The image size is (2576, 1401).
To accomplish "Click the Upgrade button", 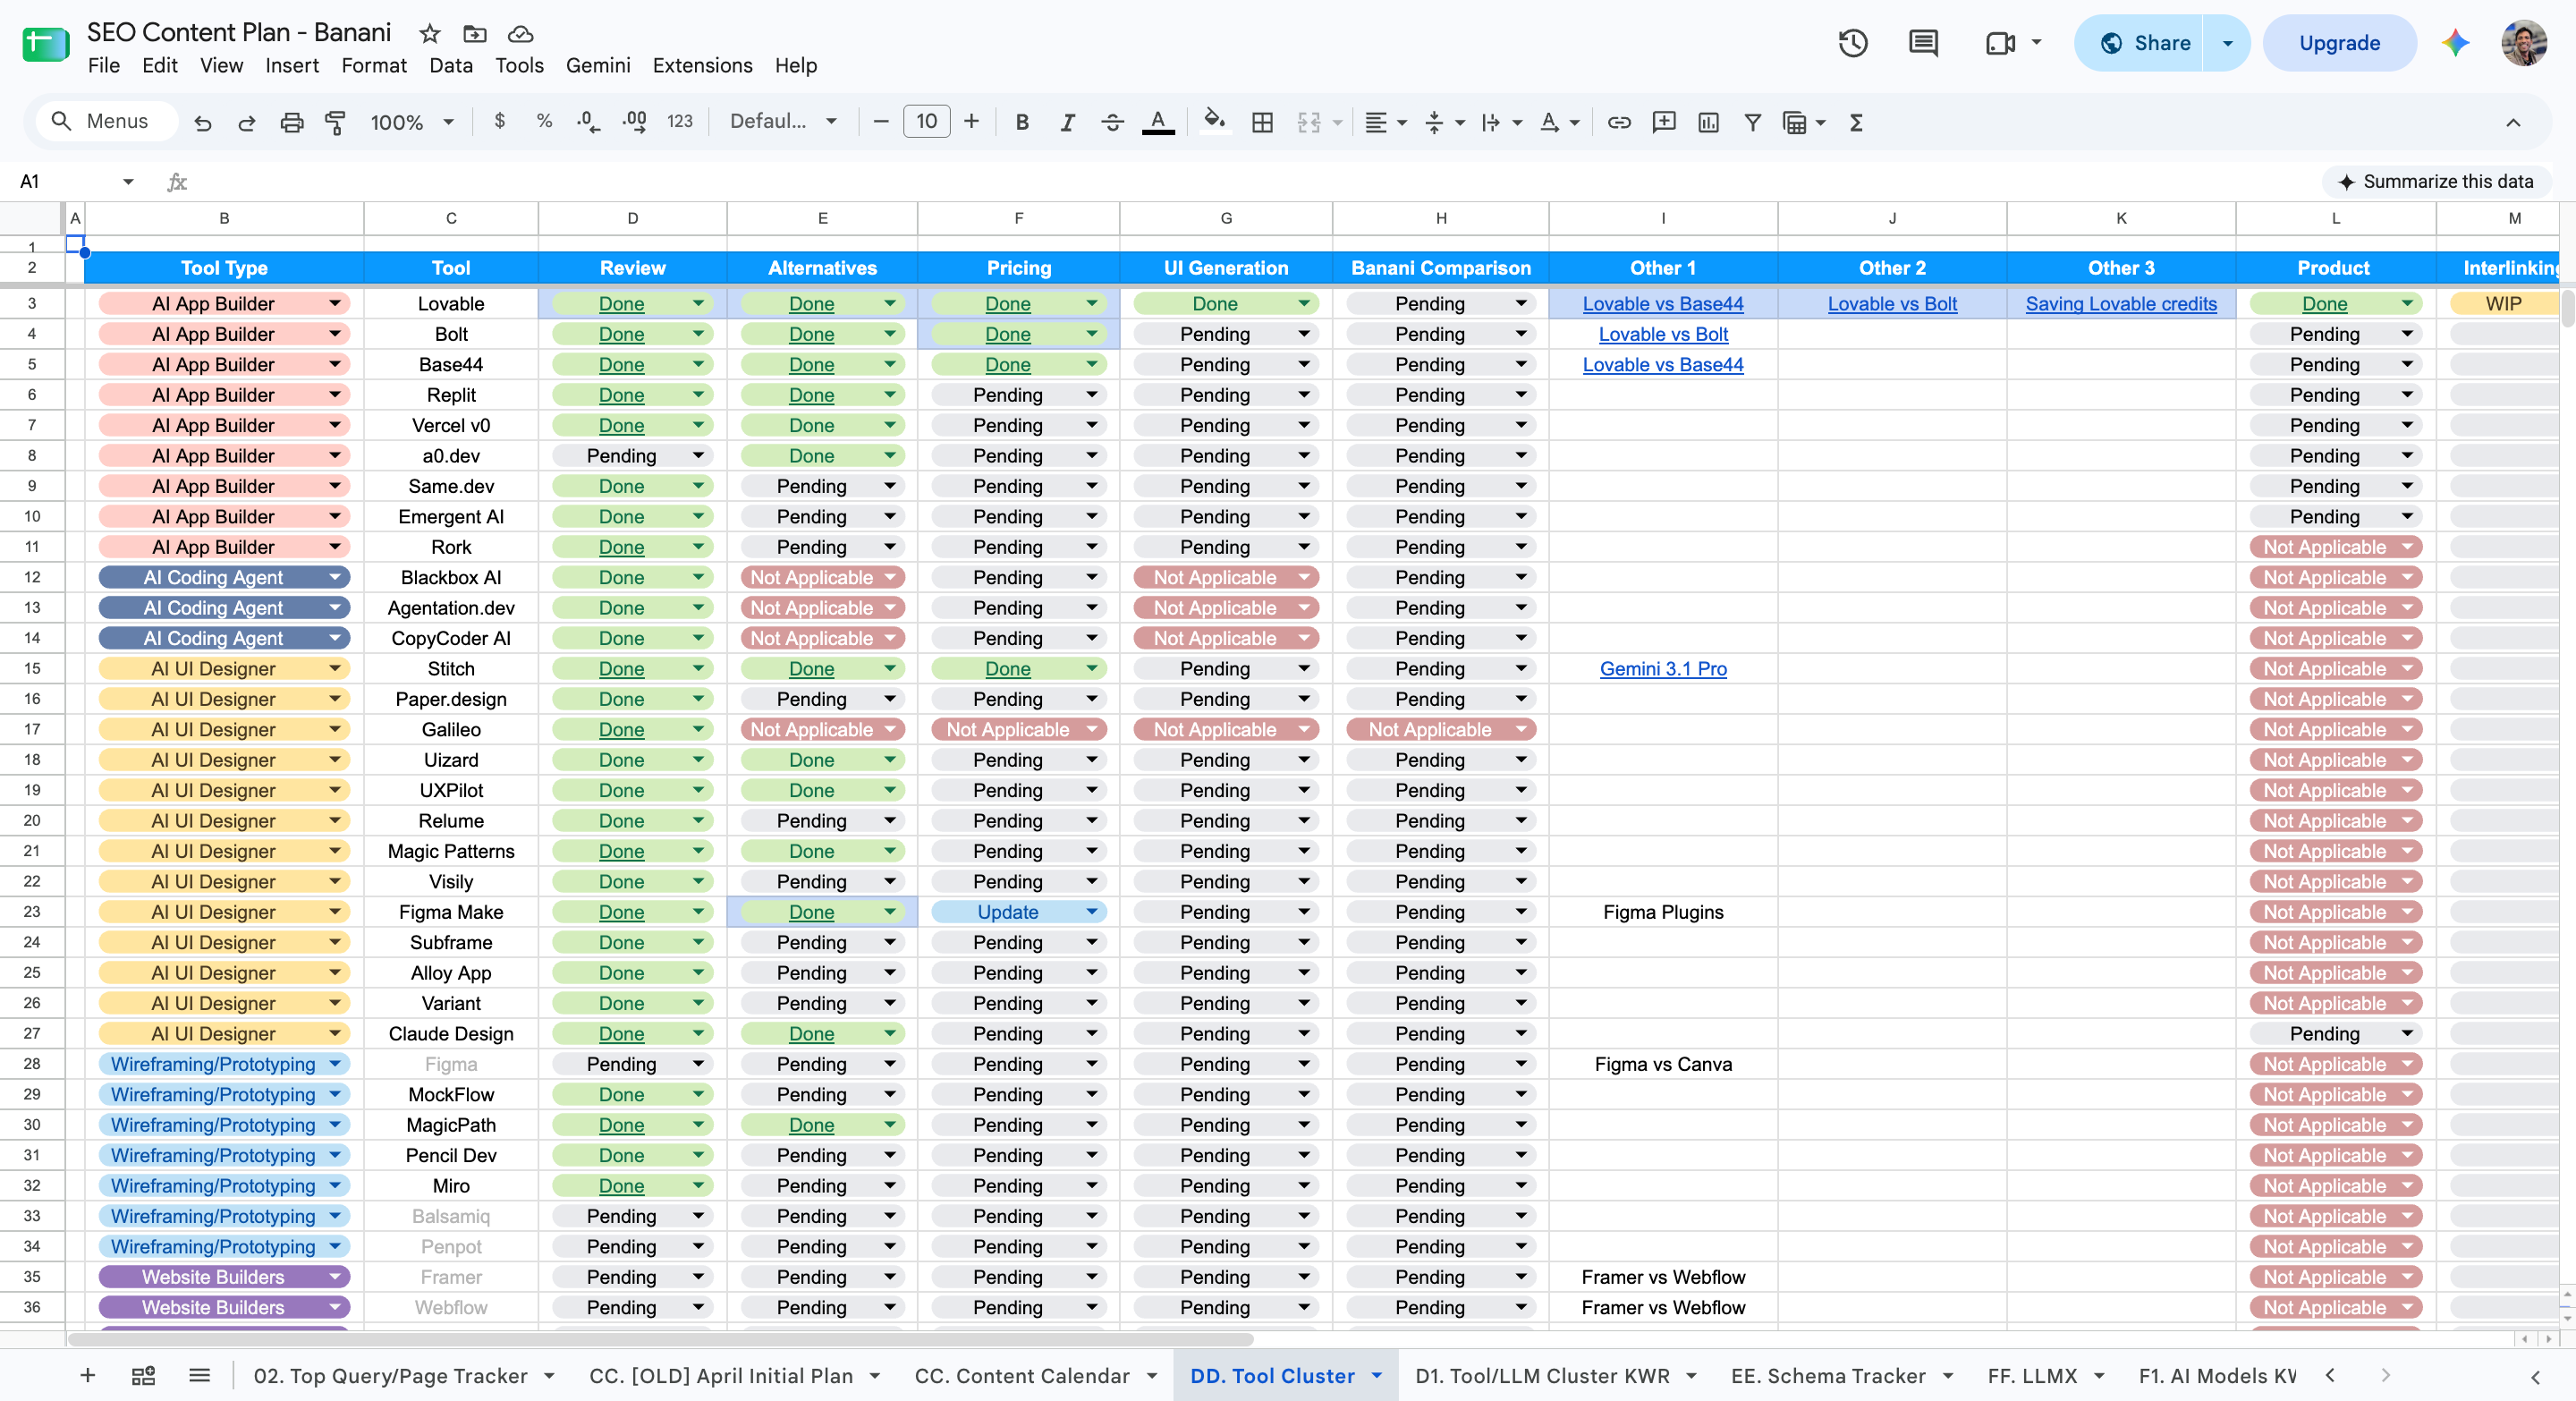I will [x=2339, y=43].
